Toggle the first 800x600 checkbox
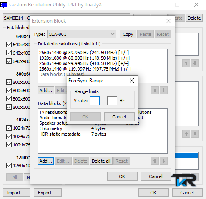Image resolution: width=206 pixels, height=199 pixels. [x=9, y=82]
